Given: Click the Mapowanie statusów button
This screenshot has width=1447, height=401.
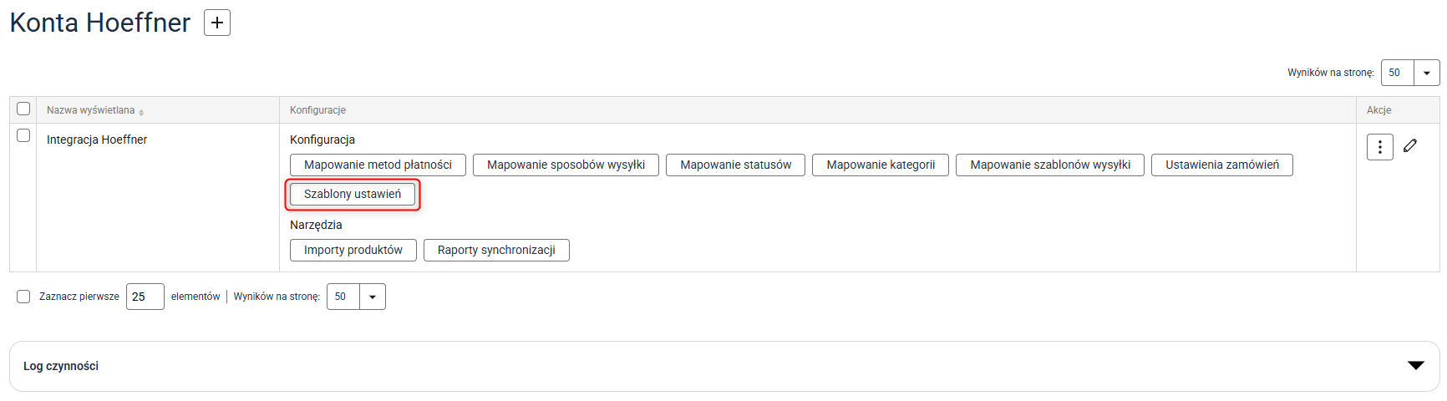Looking at the screenshot, I should [735, 165].
